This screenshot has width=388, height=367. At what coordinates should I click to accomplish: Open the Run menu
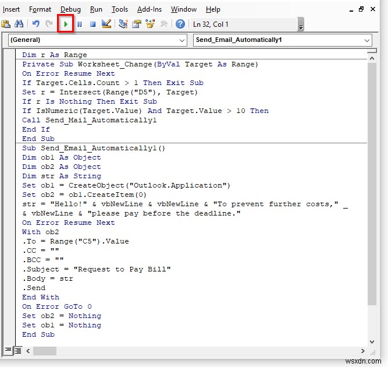click(x=96, y=9)
